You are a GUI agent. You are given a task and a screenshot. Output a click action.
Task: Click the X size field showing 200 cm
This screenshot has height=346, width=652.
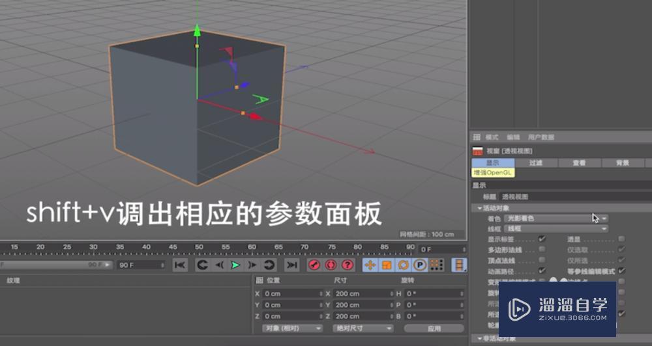tap(363, 294)
